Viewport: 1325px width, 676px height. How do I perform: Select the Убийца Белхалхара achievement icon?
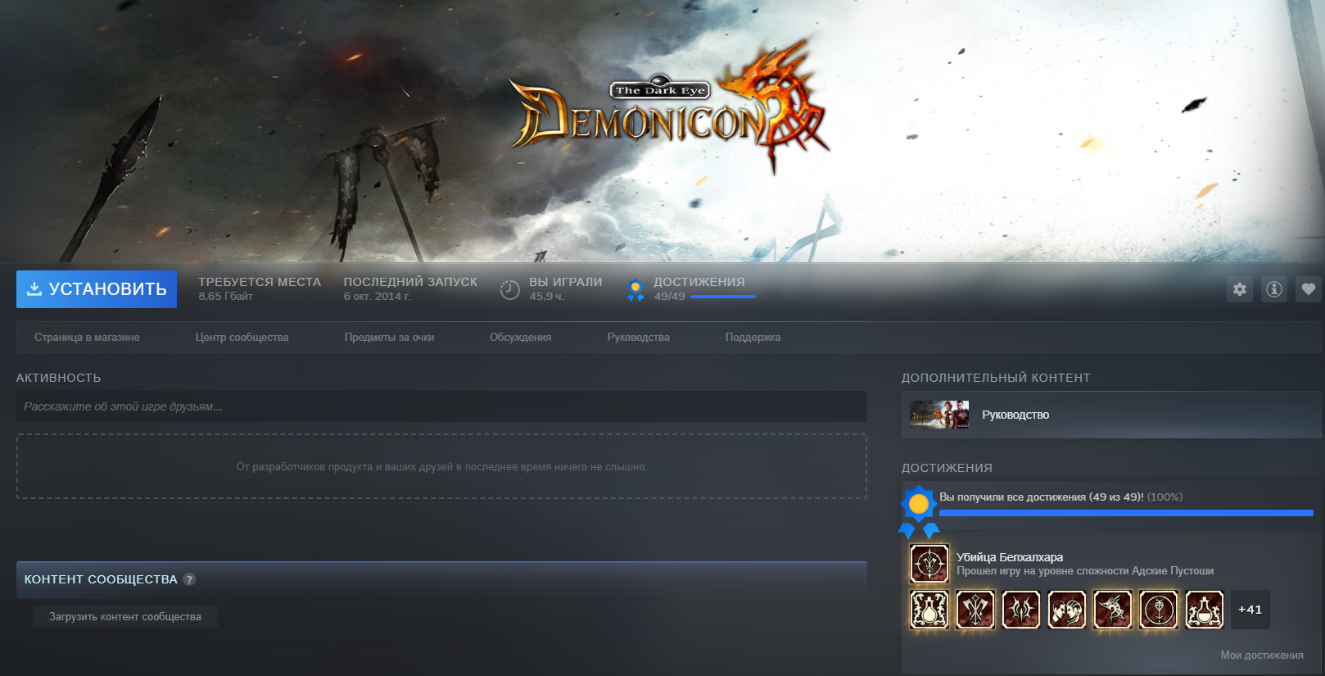pos(929,564)
